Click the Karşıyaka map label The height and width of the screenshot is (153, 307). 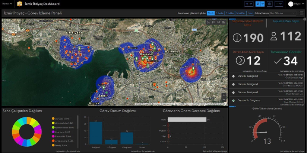74,33
